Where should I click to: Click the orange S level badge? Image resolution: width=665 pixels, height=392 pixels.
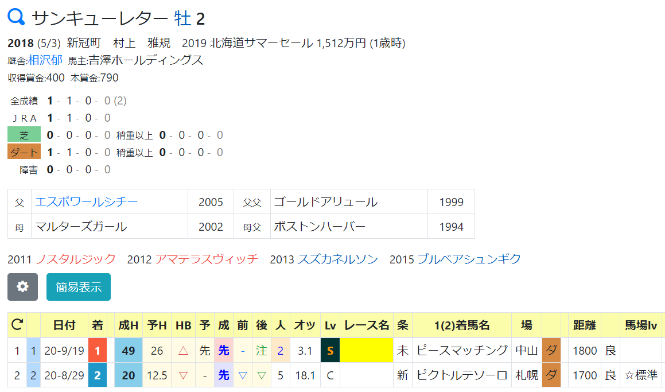[330, 351]
